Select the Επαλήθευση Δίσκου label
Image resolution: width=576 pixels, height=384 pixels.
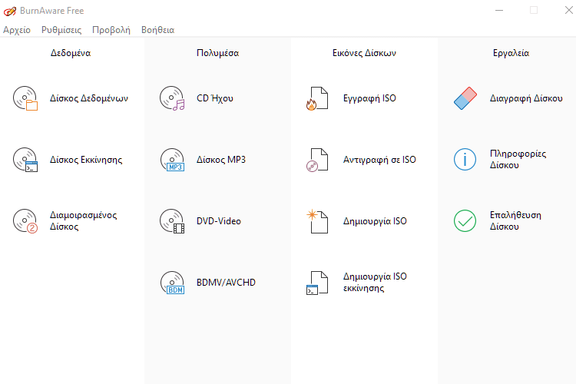click(515, 221)
